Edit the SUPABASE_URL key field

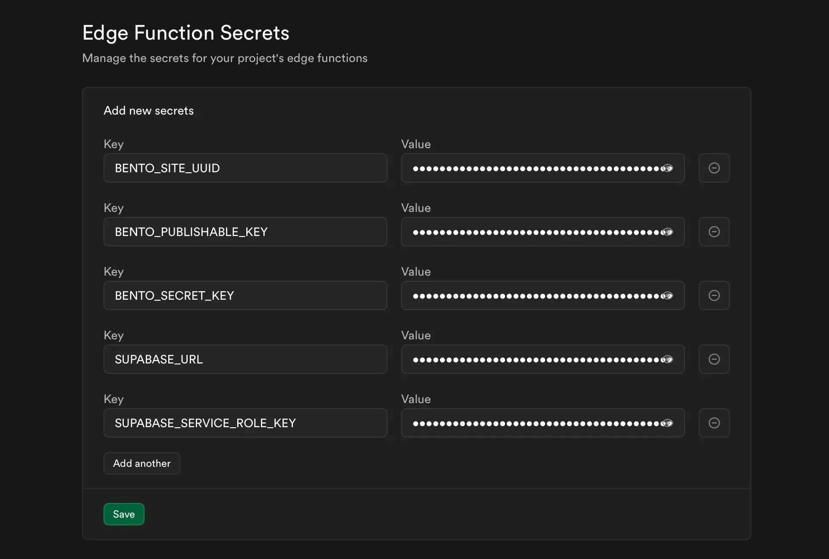click(x=245, y=359)
